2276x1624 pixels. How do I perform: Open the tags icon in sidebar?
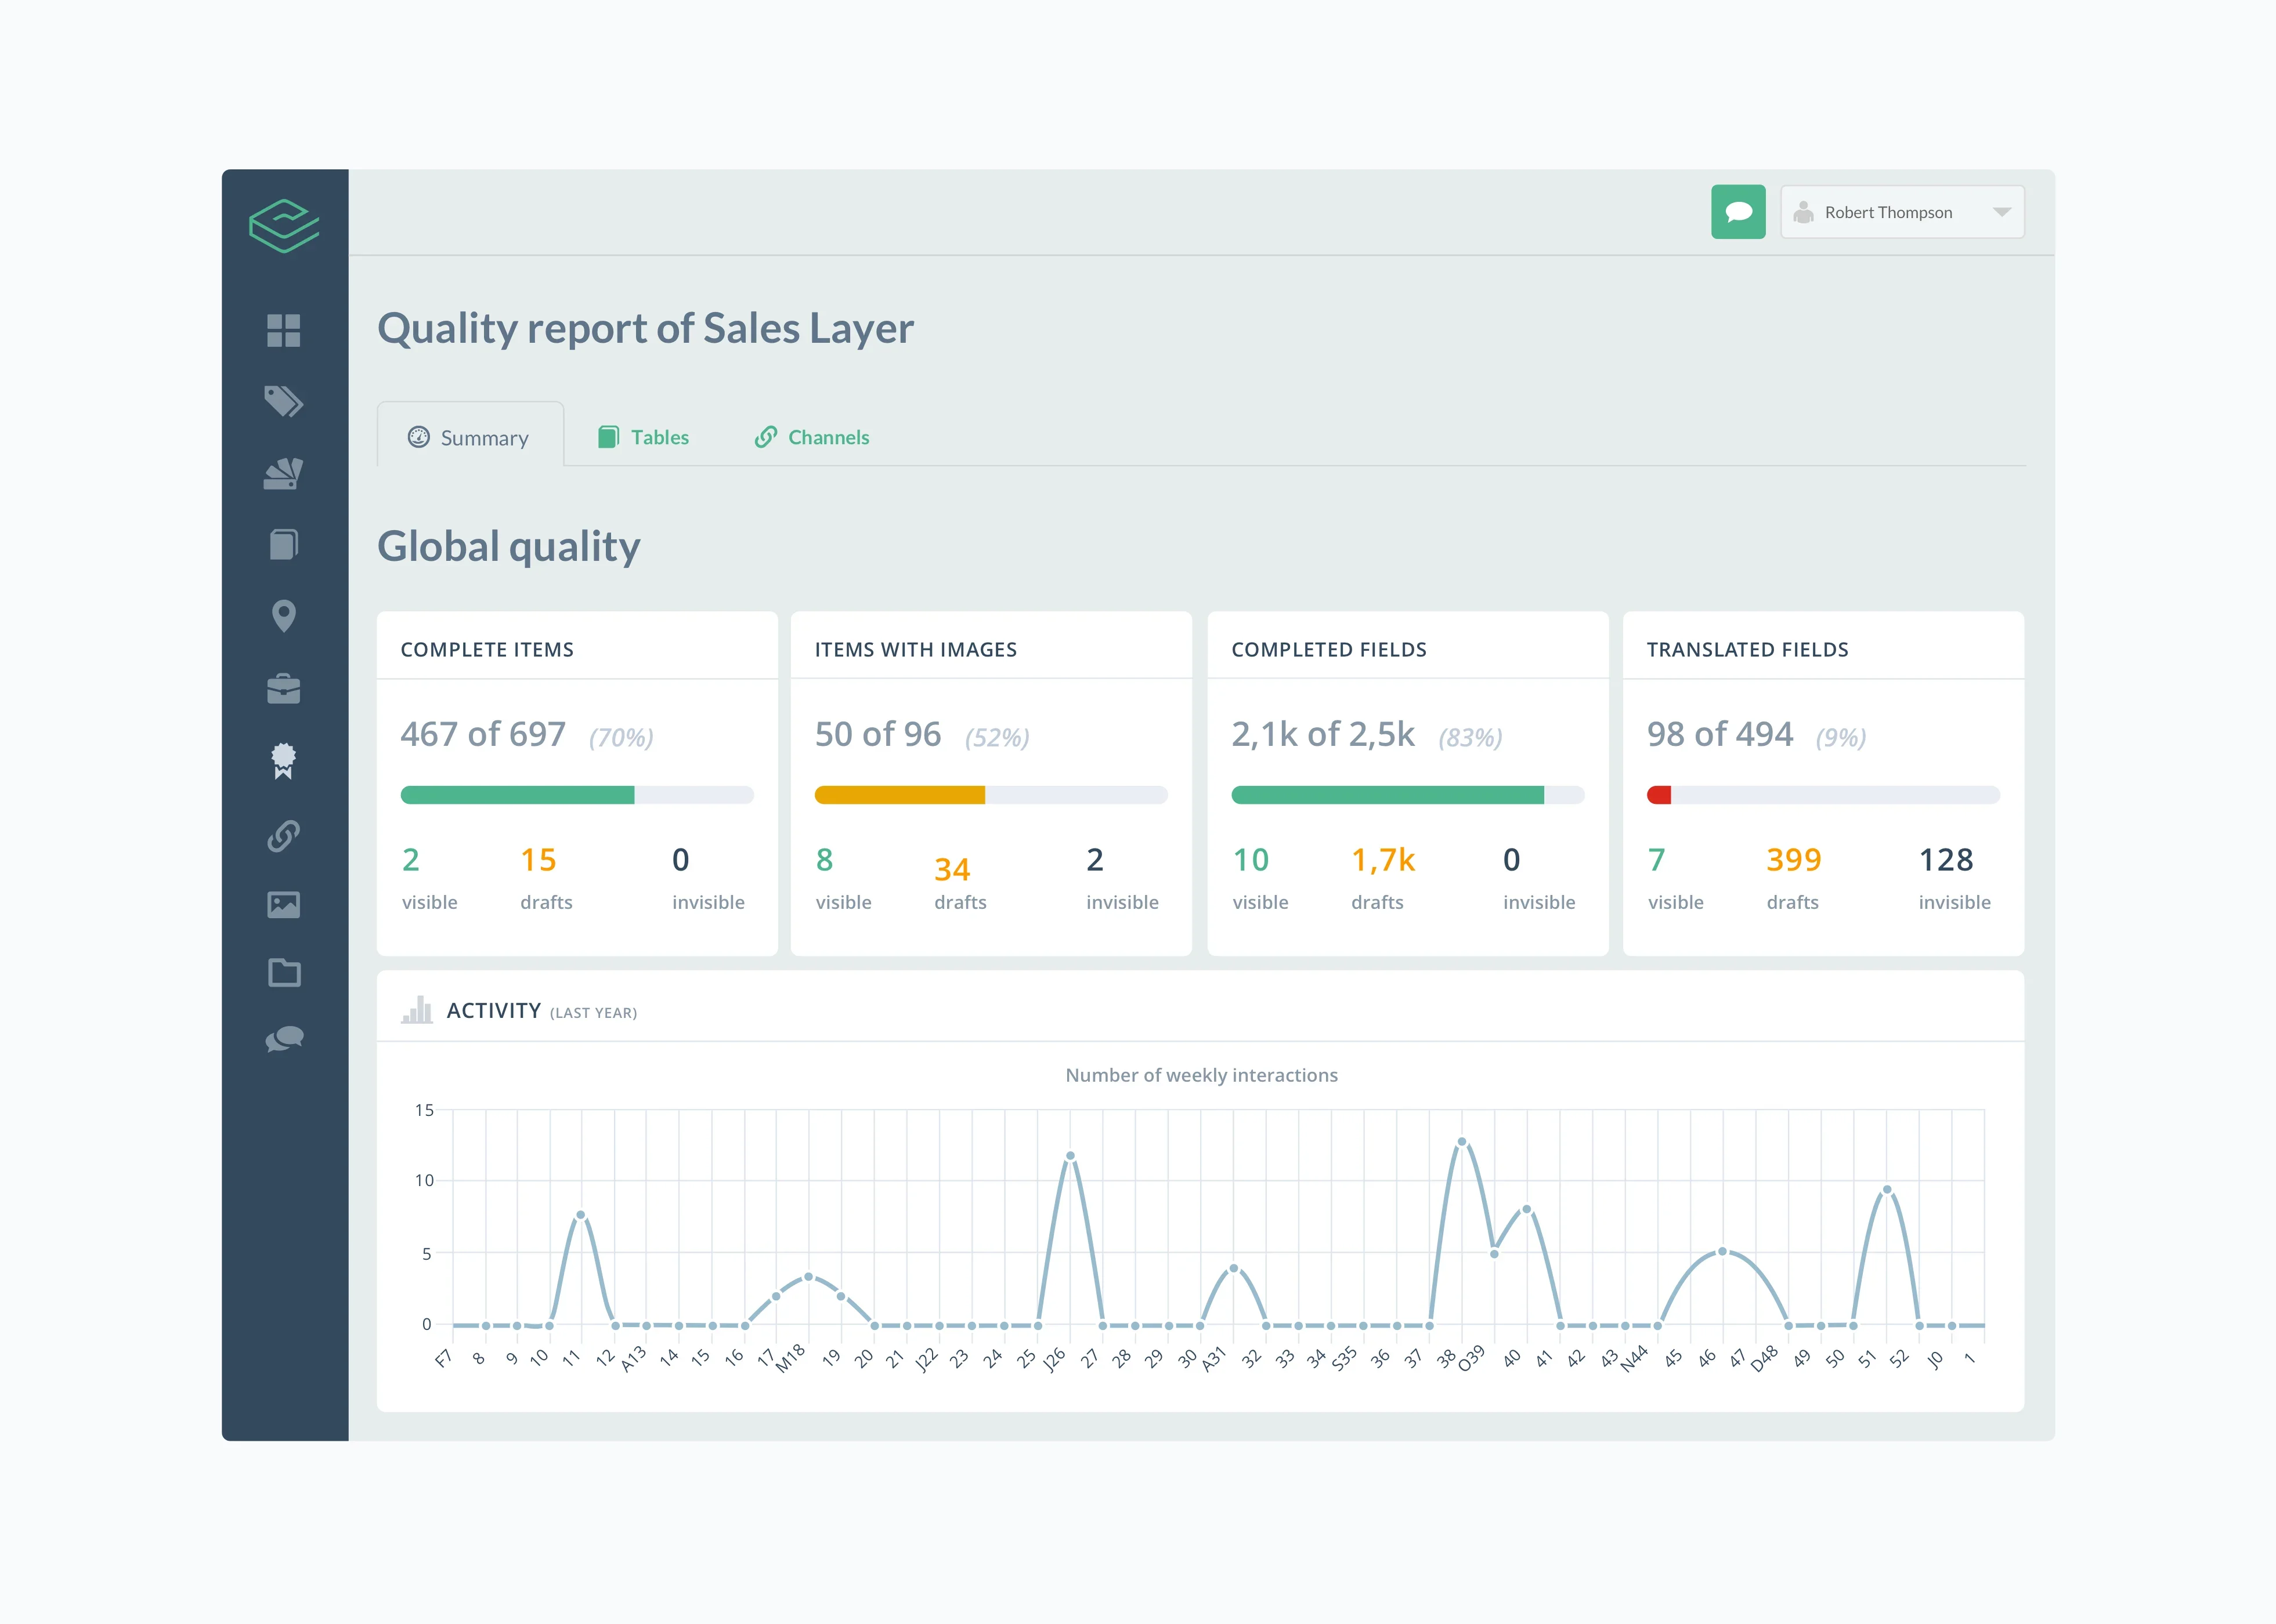(284, 401)
